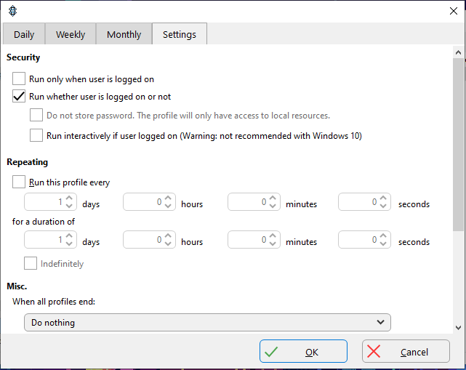Tick Run interactively if user logged on
This screenshot has width=466, height=370.
click(x=36, y=135)
